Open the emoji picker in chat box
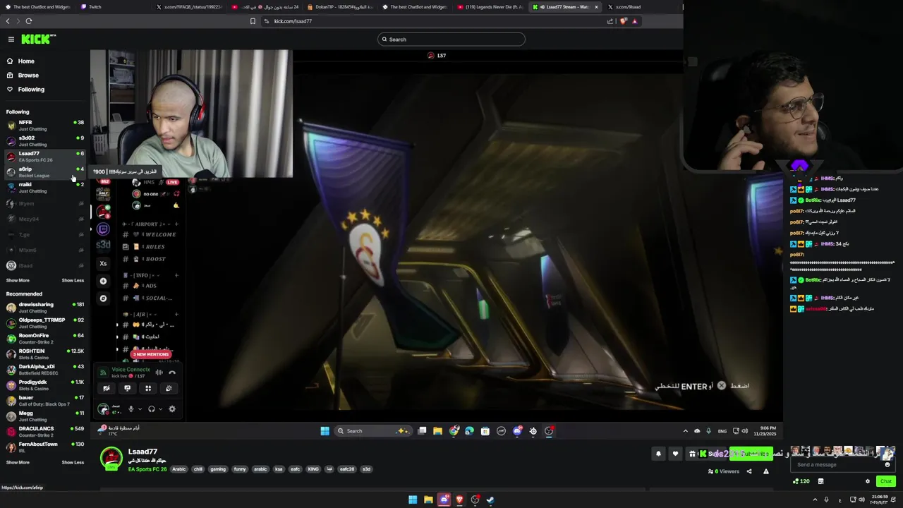The width and height of the screenshot is (903, 508). [887, 465]
